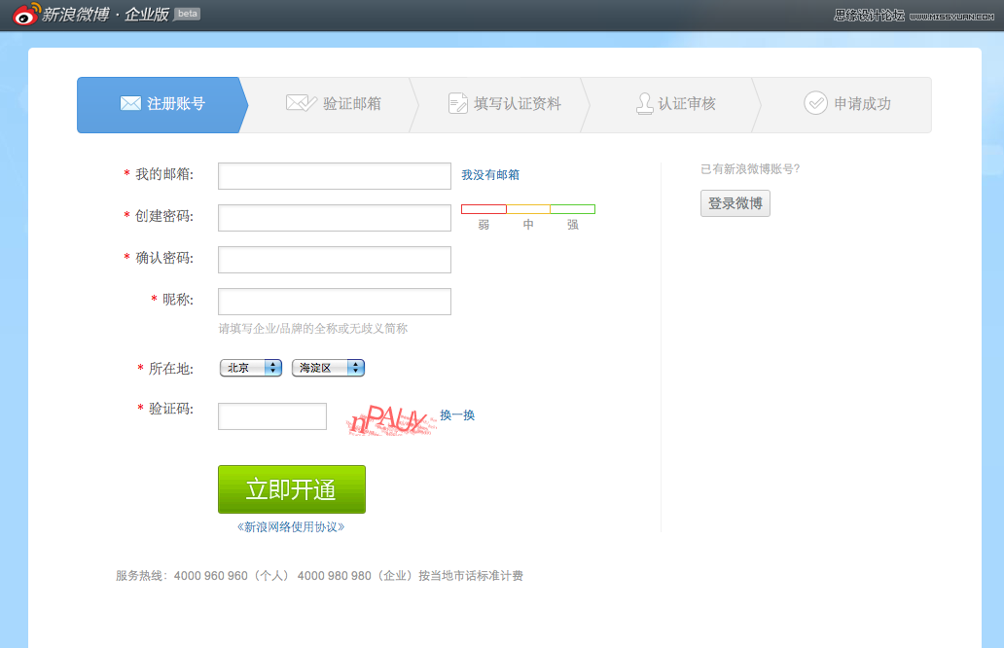Click the checkmark circle icon for 申请成功

point(815,103)
